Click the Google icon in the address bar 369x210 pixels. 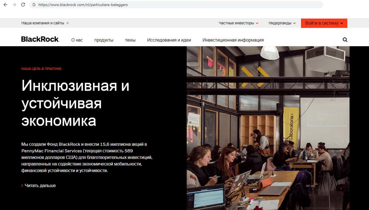[34, 5]
